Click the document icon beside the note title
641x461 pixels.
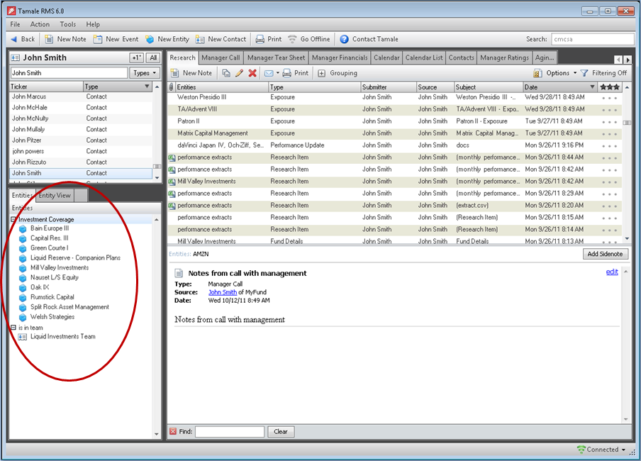[x=179, y=273]
